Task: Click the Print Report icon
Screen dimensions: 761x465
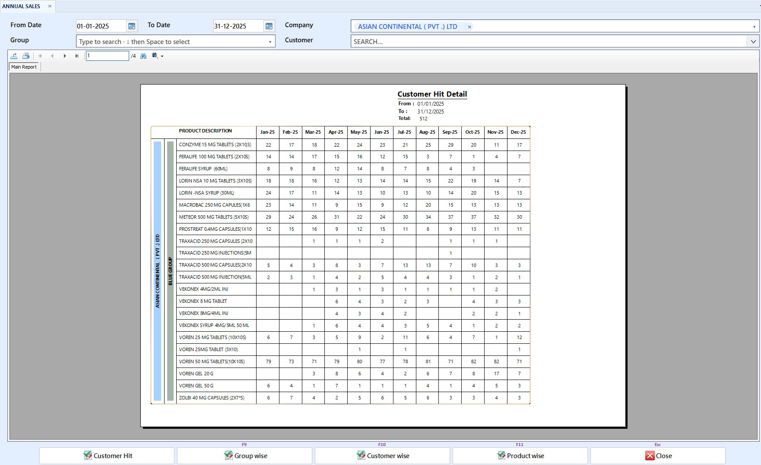Action: point(26,56)
